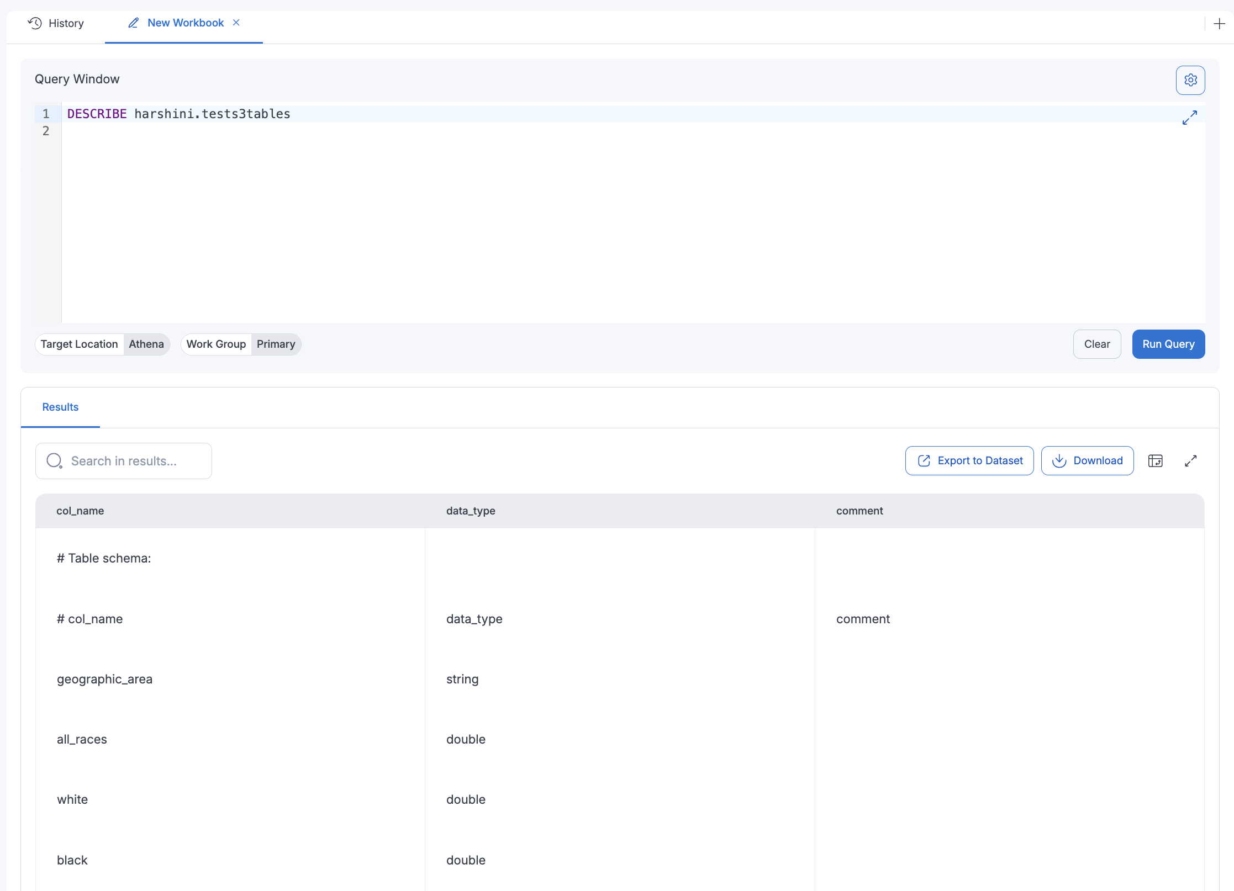Select the Results tab
This screenshot has height=891, width=1234.
[60, 407]
